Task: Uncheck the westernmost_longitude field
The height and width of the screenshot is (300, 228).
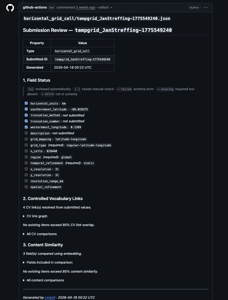Action: [x=26, y=127]
